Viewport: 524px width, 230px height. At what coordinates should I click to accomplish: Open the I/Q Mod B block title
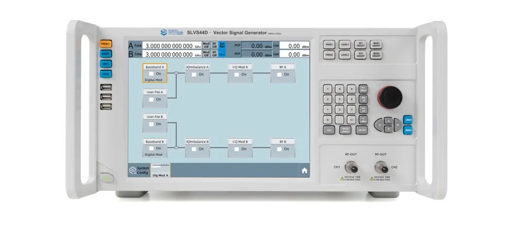(240, 142)
